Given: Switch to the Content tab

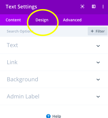Looking at the screenshot, I should click(13, 20).
